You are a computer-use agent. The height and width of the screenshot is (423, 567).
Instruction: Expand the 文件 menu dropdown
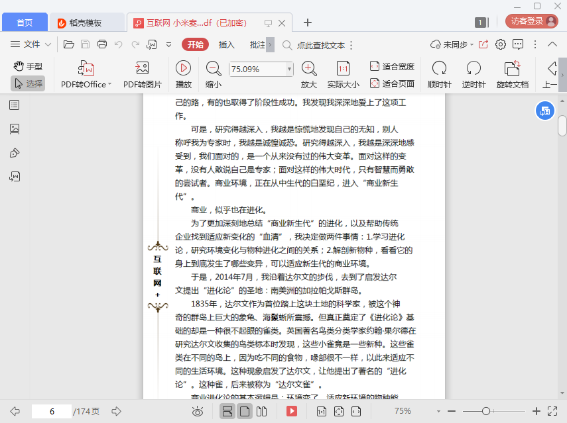31,44
